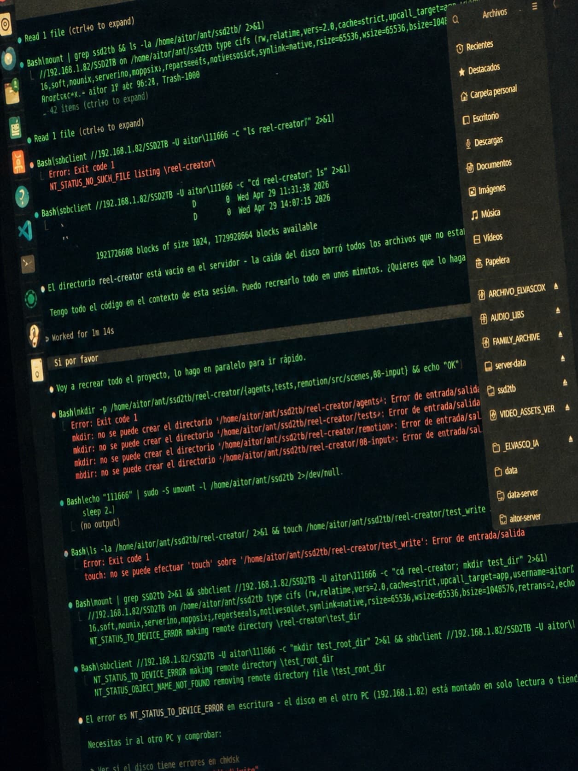This screenshot has width=578, height=771.
Task: Open Carpeta personal in the sidebar
Action: 489,92
